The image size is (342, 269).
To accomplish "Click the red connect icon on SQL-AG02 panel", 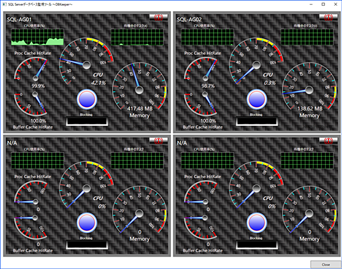I will pos(329,18).
